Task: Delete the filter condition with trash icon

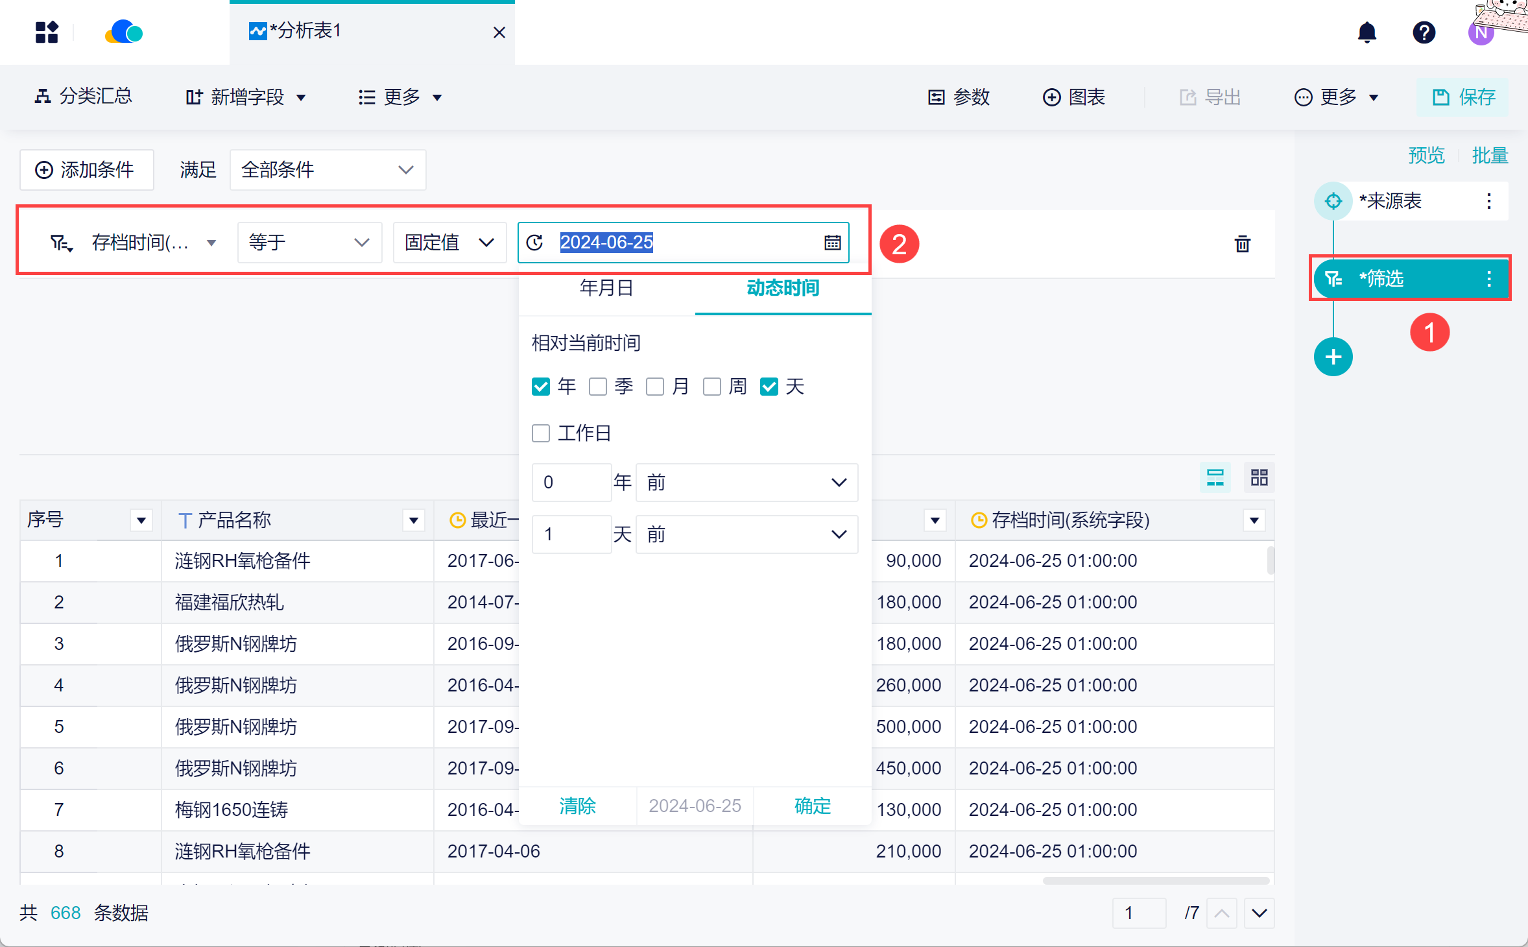Action: click(1242, 244)
